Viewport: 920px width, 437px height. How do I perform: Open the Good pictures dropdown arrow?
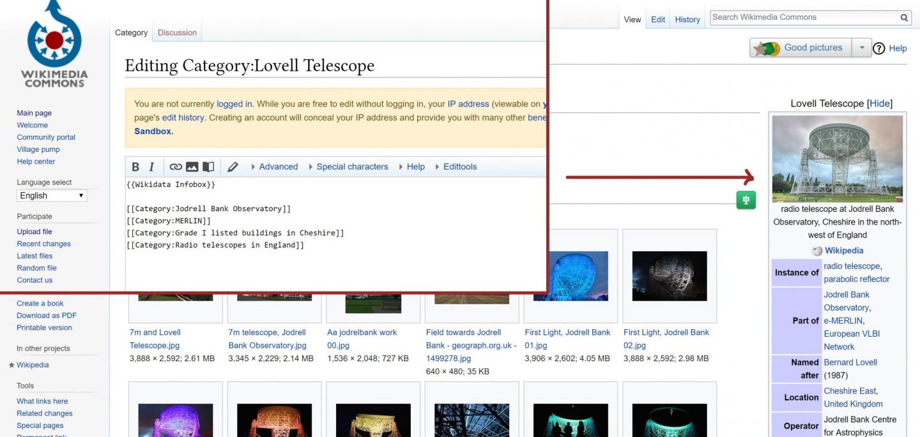(861, 47)
